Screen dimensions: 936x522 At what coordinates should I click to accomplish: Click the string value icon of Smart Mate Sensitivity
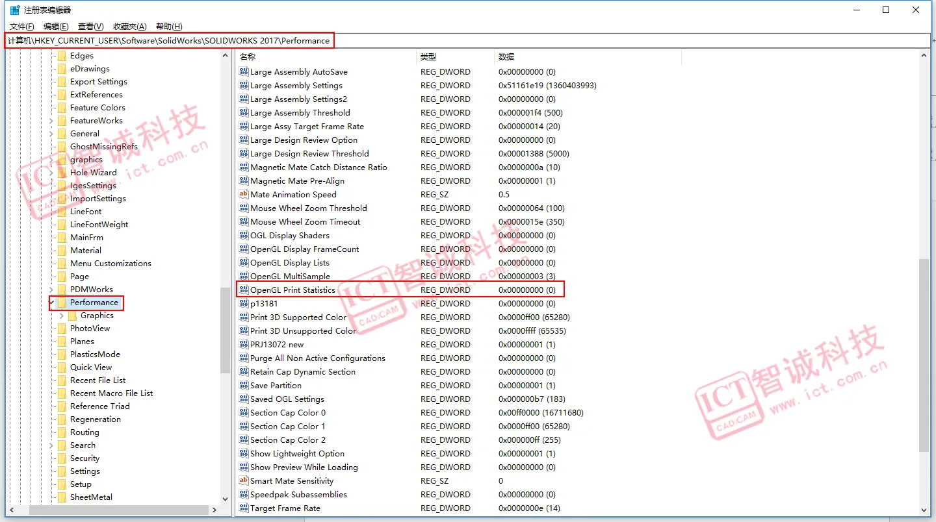point(244,481)
